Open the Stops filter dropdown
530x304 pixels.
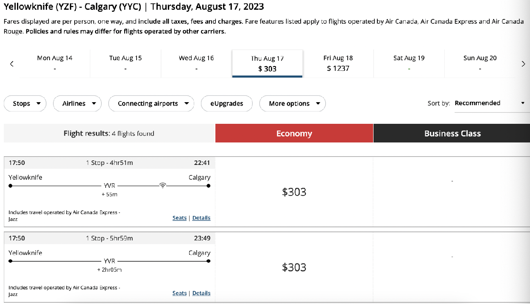pyautogui.click(x=25, y=103)
